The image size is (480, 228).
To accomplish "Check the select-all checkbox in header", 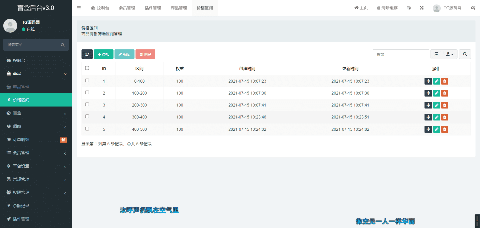I will pyautogui.click(x=87, y=68).
